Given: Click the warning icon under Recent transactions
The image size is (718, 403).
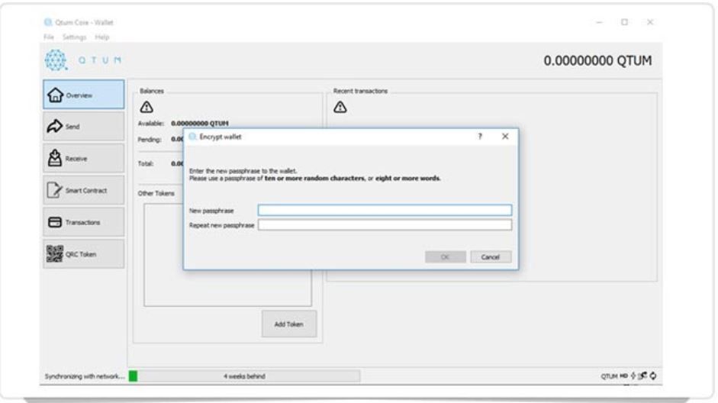Looking at the screenshot, I should pos(340,107).
